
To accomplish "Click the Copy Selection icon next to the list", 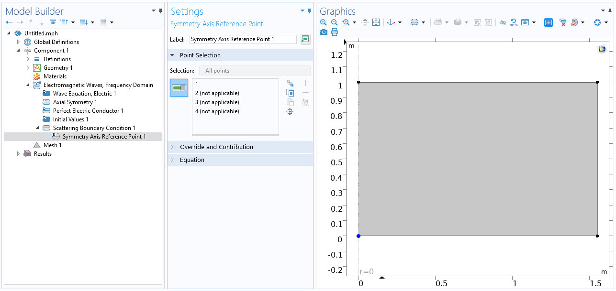I will (x=290, y=93).
